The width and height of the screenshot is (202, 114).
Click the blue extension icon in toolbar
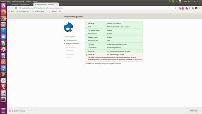pos(187,8)
